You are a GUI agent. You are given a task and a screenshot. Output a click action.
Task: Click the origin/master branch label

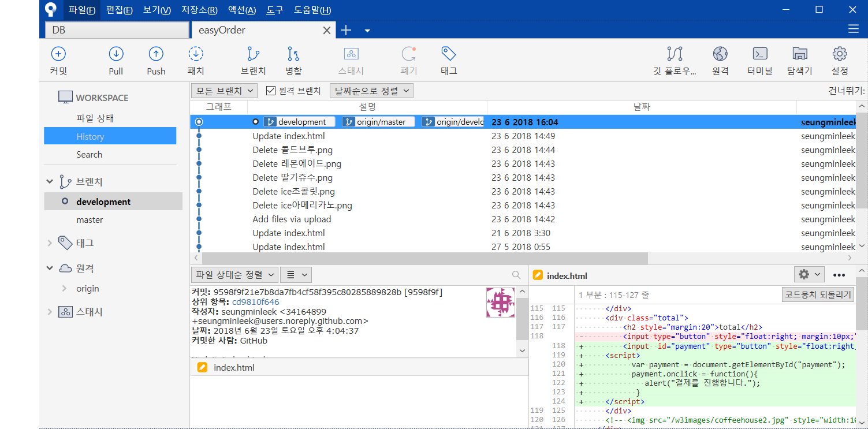click(x=378, y=122)
